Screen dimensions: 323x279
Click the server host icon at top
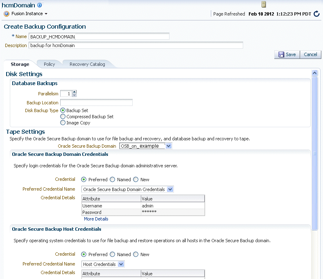[x=264, y=4]
